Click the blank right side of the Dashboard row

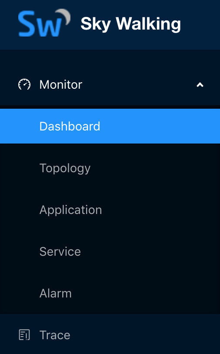(x=160, y=126)
